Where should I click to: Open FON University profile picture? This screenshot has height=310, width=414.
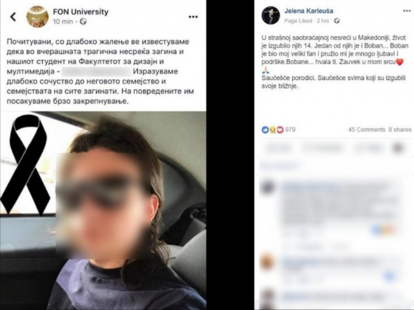pyautogui.click(x=38, y=17)
